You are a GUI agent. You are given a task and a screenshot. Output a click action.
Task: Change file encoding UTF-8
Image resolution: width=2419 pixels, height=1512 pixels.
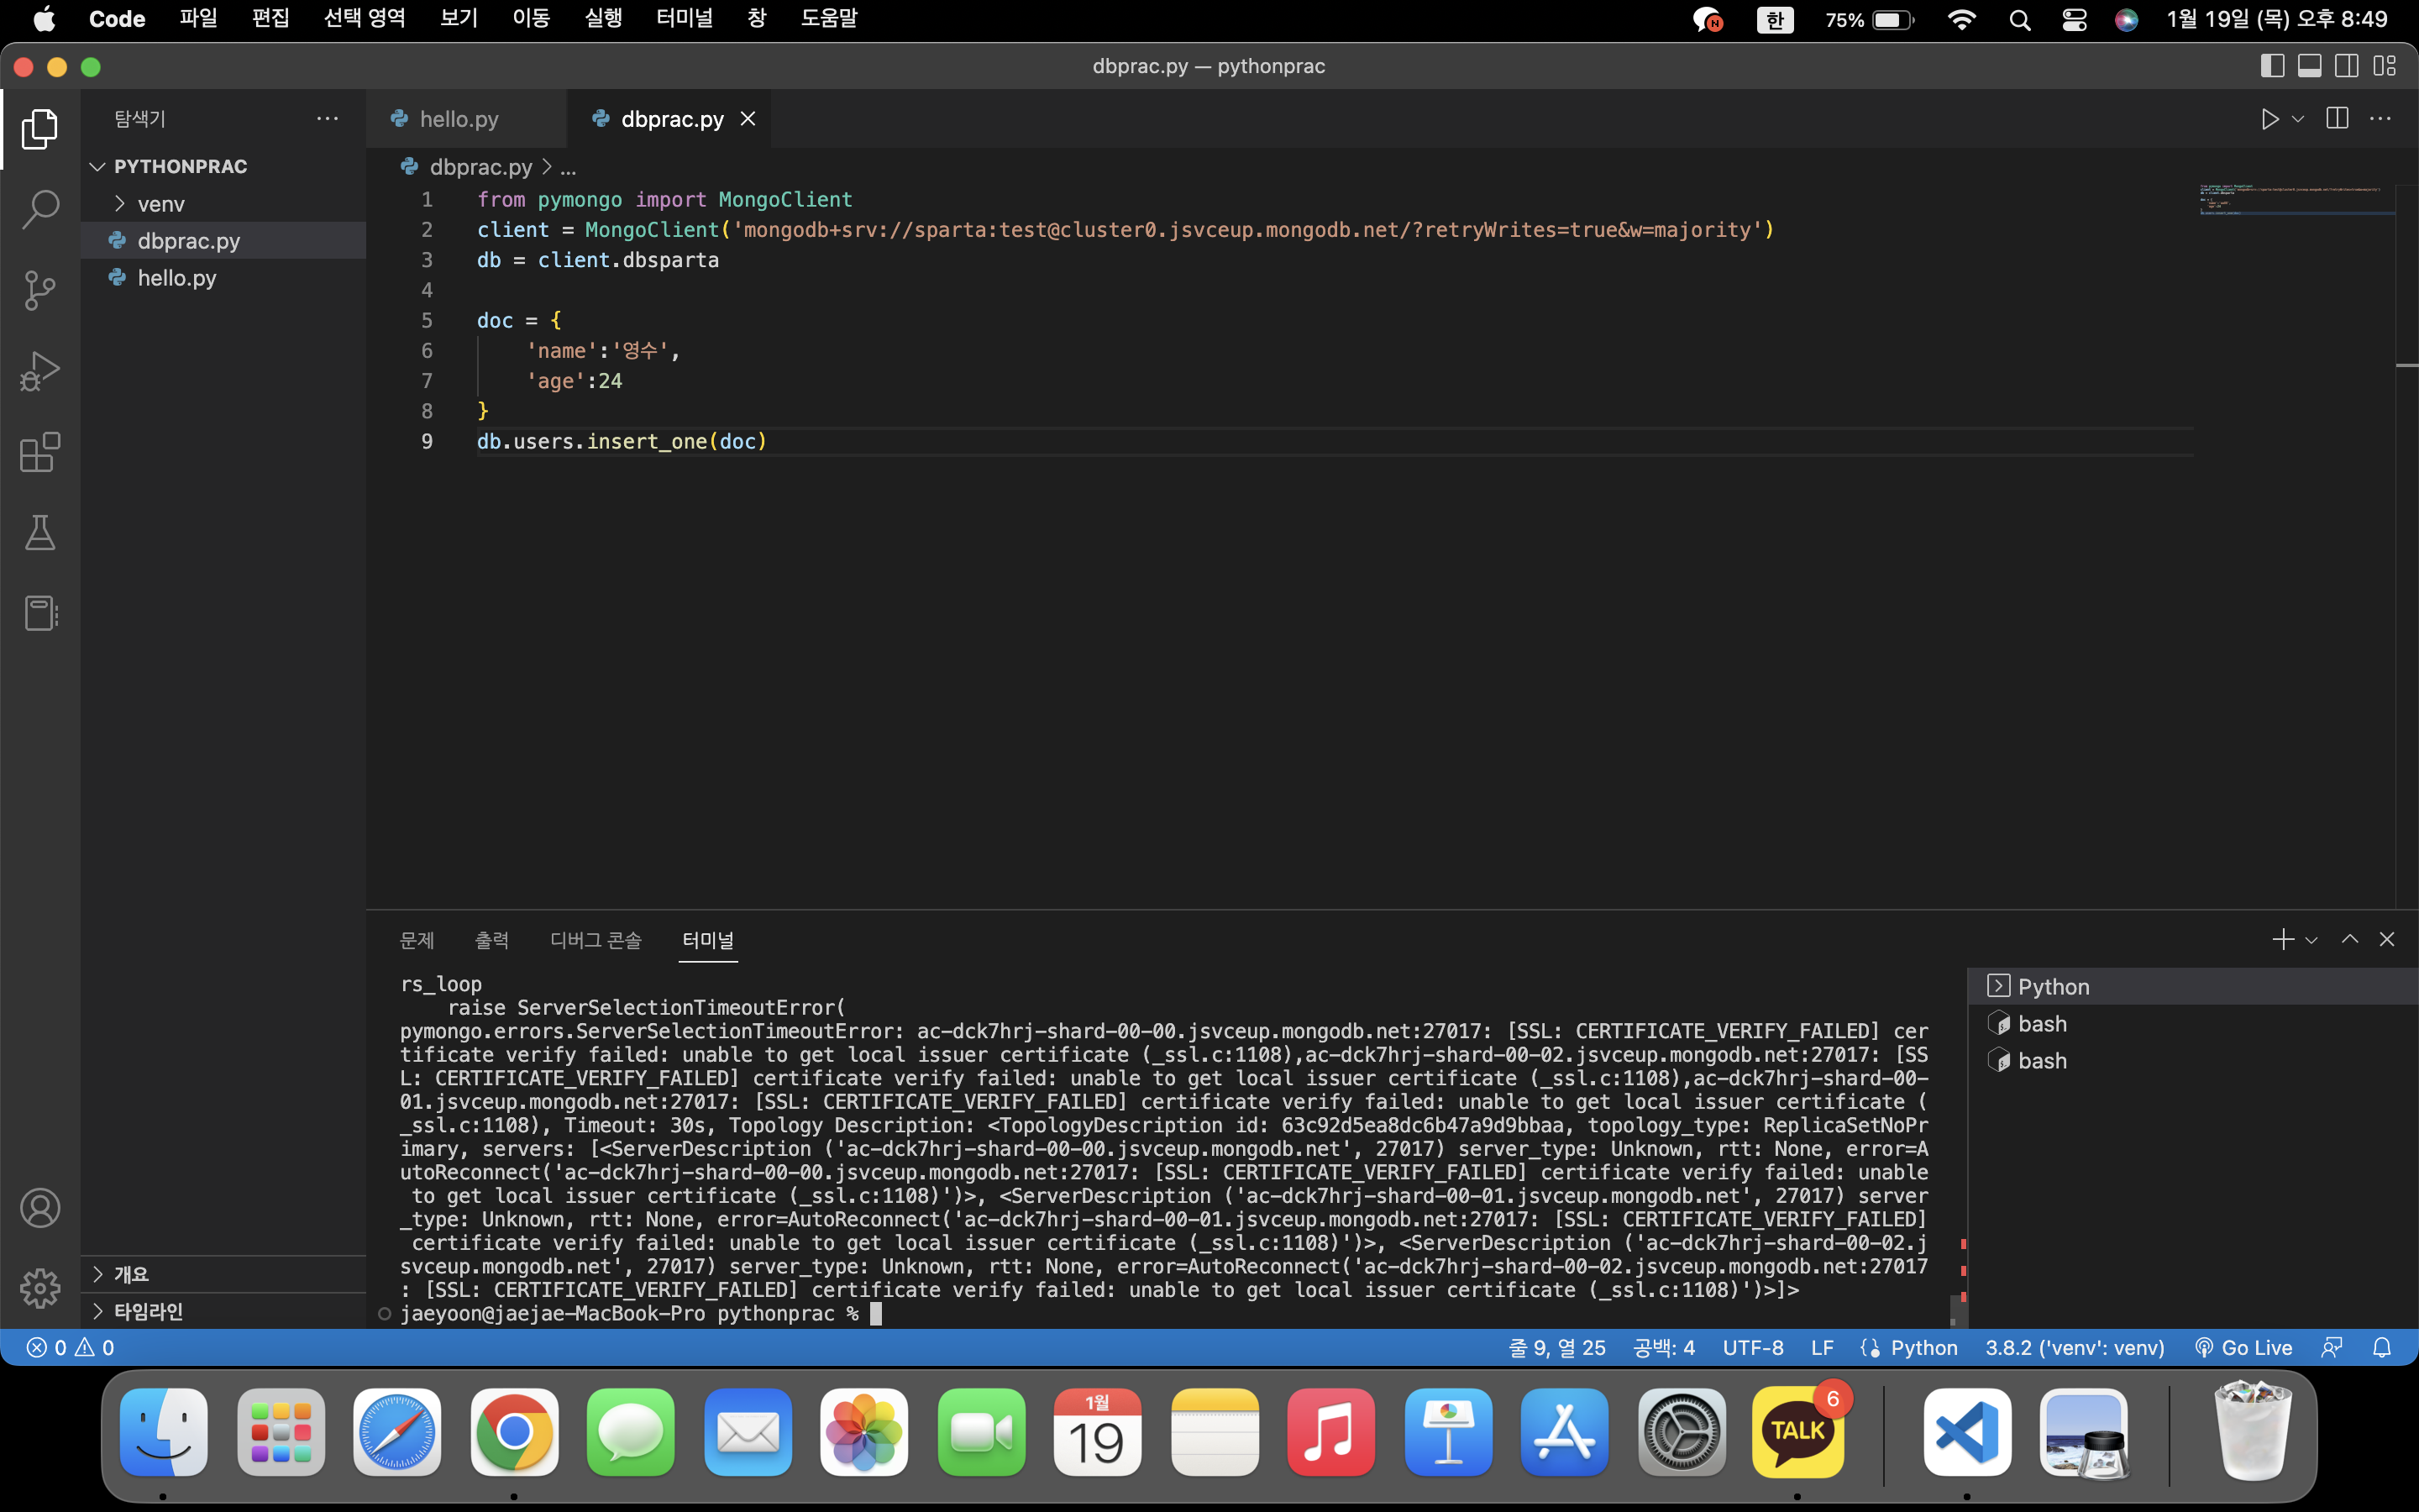tap(1753, 1348)
